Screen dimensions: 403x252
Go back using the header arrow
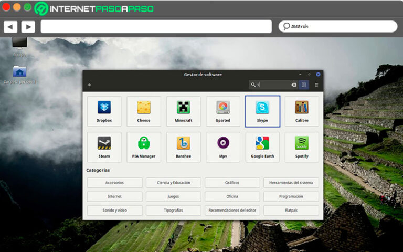pyautogui.click(x=90, y=85)
